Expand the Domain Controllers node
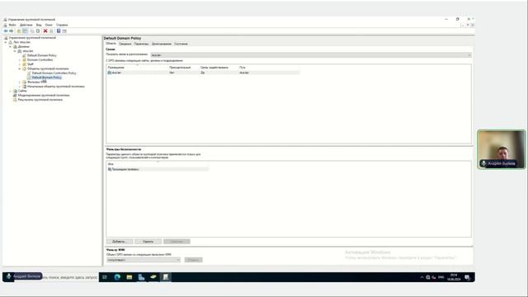The height and width of the screenshot is (297, 528). 20,59
